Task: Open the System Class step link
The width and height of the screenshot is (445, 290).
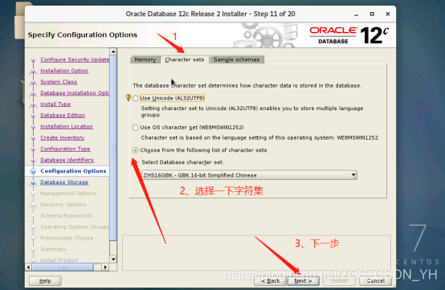Action: coord(59,82)
